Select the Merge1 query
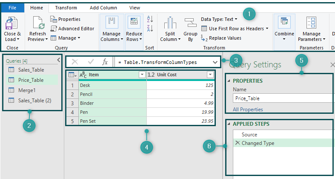Image resolution: width=335 pixels, height=179 pixels. pyautogui.click(x=32, y=90)
